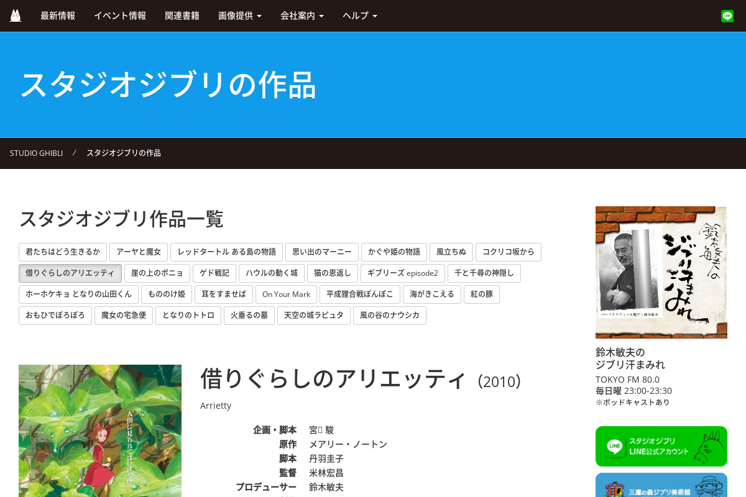Open the LINE icon in navbar
The height and width of the screenshot is (497, 746).
pyautogui.click(x=727, y=16)
